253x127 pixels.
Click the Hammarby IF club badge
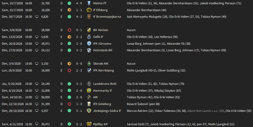[x=89, y=91]
